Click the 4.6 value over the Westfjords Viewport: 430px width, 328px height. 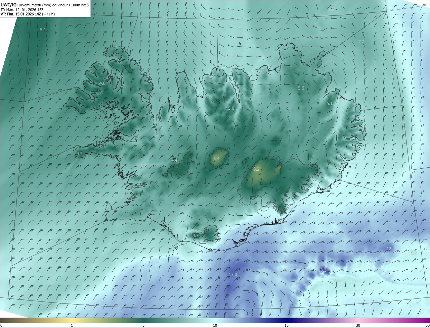tap(102, 83)
